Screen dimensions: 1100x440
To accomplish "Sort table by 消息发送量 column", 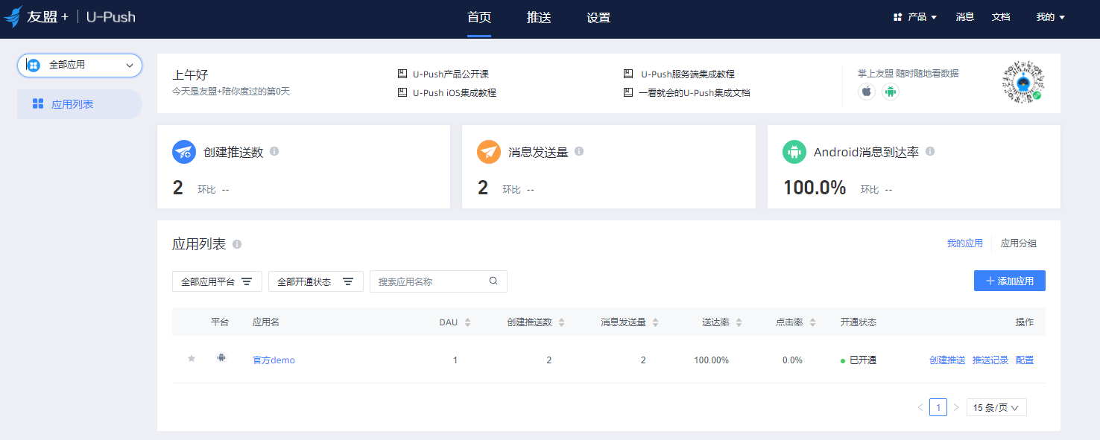I will (x=655, y=322).
